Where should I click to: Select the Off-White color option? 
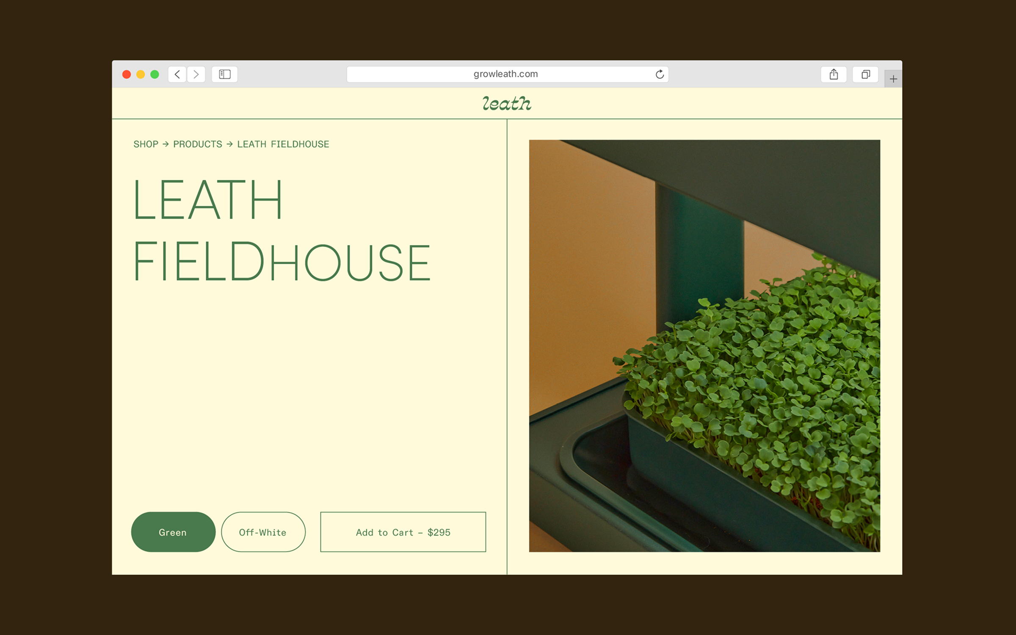[x=263, y=532]
